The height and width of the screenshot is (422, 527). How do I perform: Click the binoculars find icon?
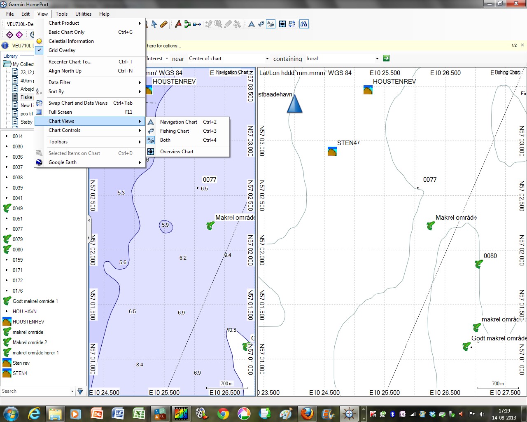tap(304, 24)
